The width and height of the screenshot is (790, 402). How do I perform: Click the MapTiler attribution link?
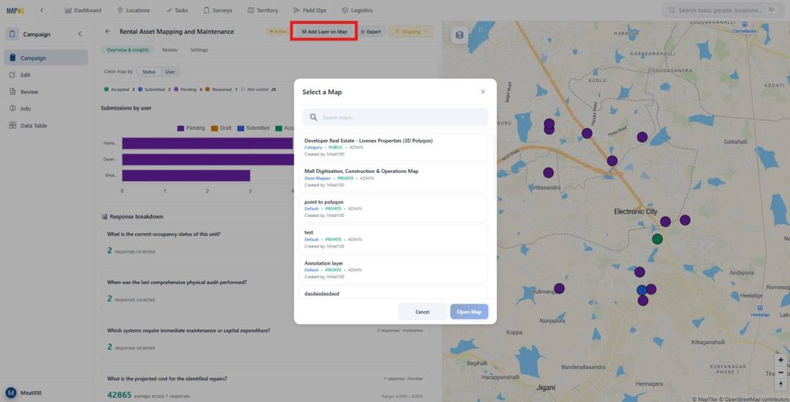pyautogui.click(x=705, y=399)
